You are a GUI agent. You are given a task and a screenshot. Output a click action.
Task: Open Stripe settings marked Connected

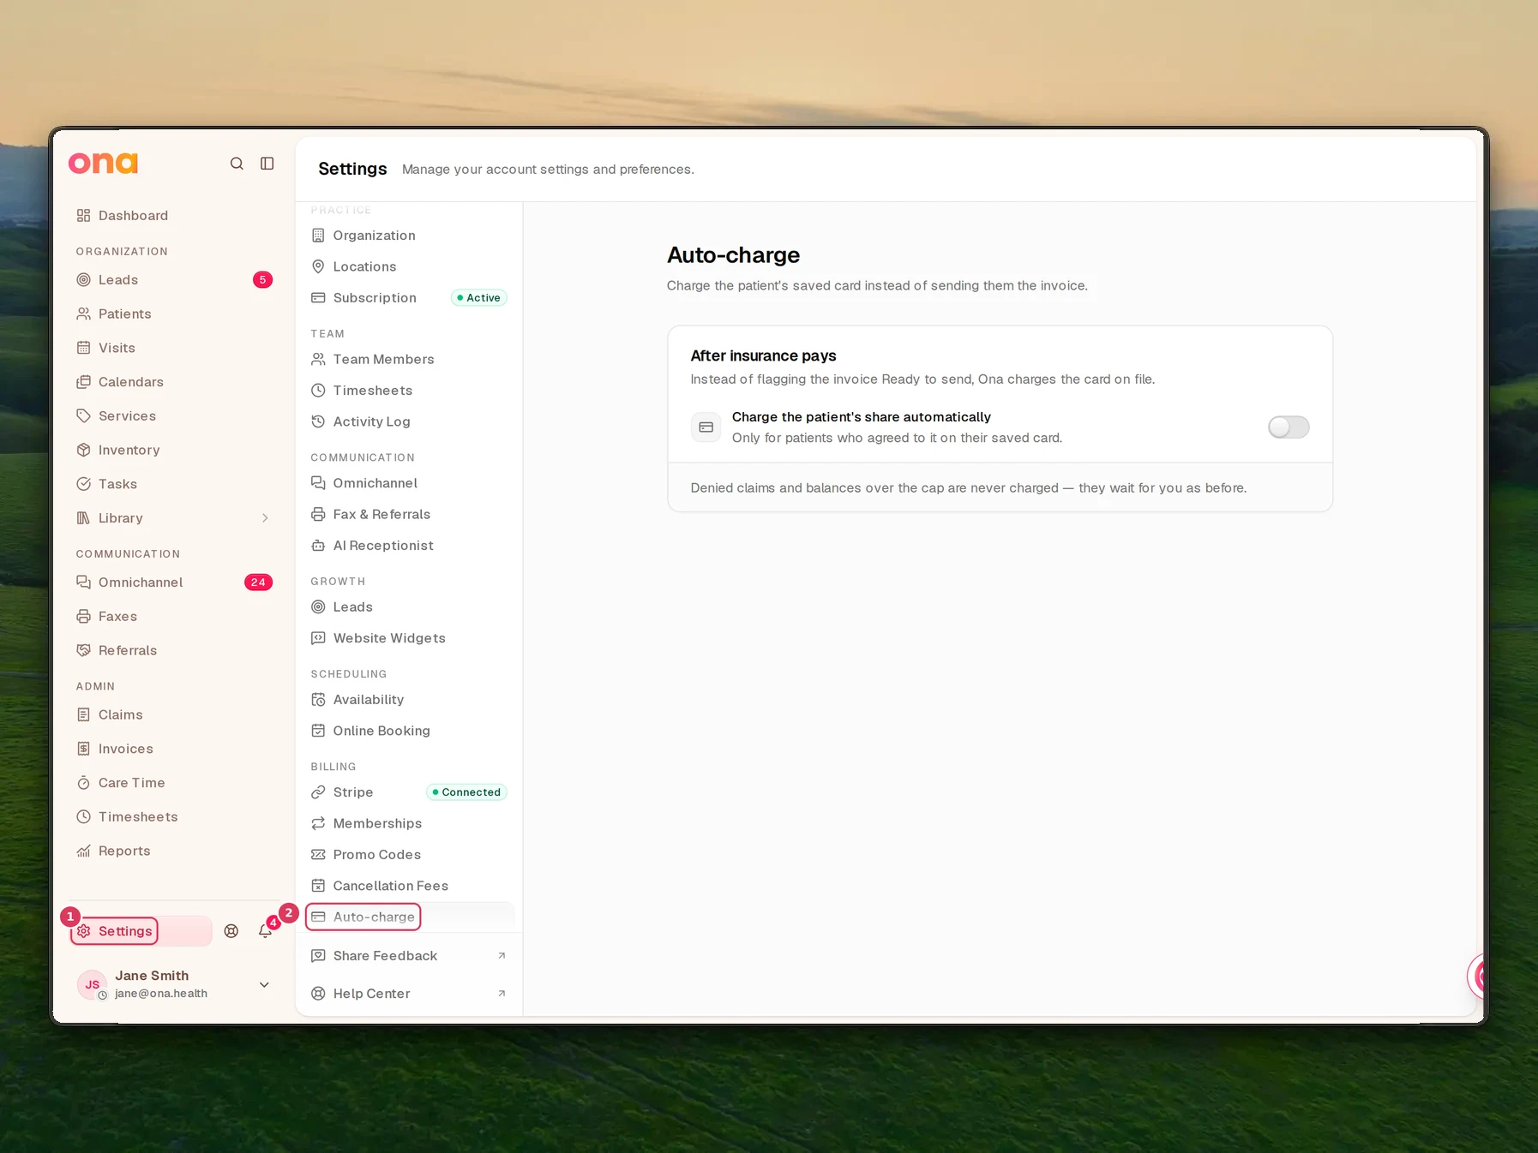point(409,792)
